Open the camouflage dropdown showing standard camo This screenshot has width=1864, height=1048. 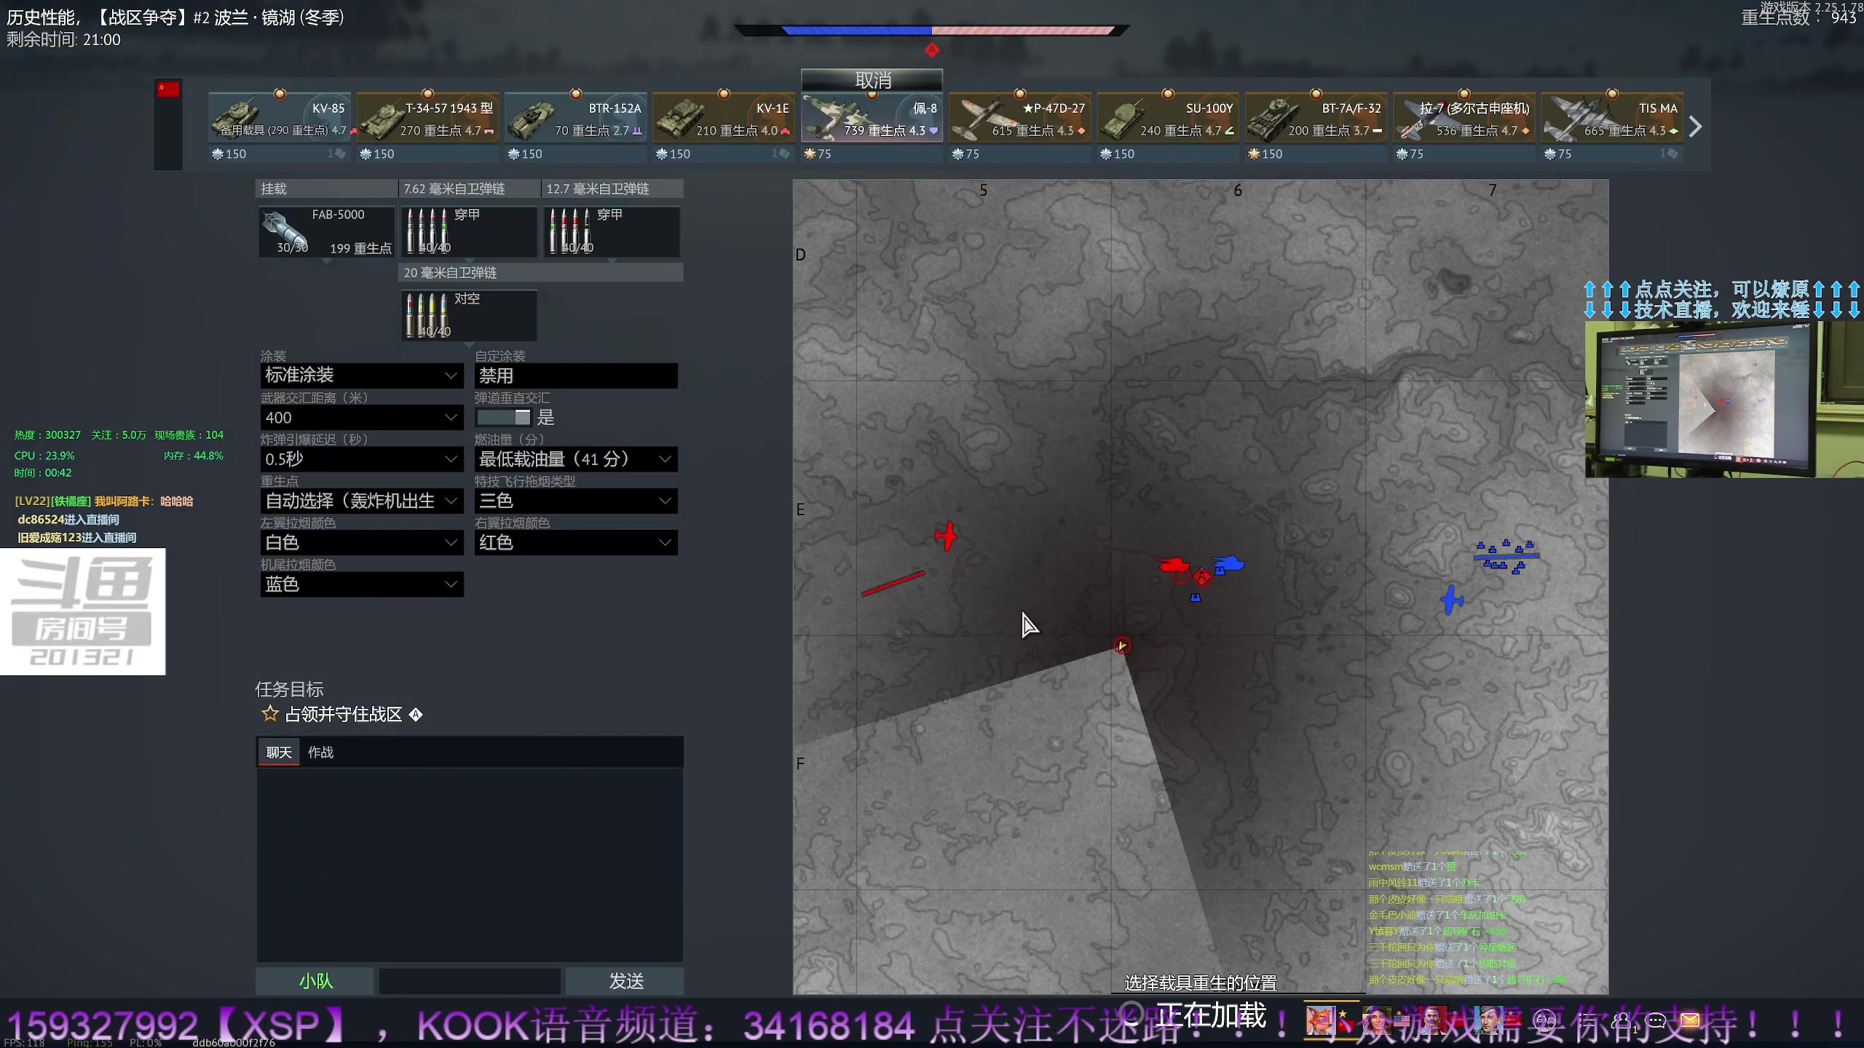tap(362, 376)
